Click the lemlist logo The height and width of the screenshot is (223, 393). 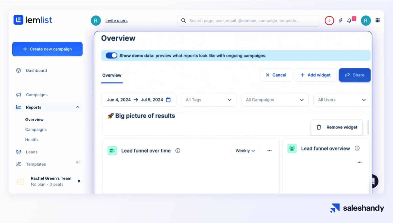tap(33, 20)
